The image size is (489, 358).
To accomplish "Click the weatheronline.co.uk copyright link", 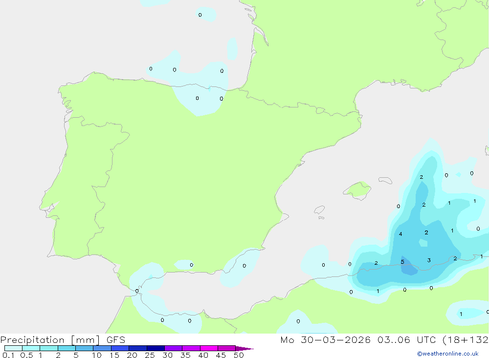I will click(448, 354).
